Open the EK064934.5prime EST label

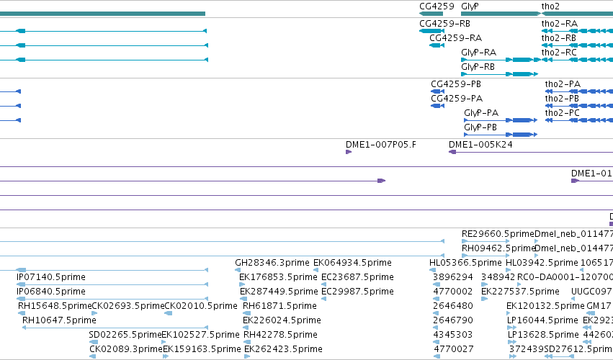(x=352, y=263)
